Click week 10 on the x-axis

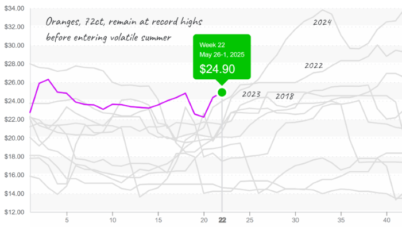pos(113,220)
